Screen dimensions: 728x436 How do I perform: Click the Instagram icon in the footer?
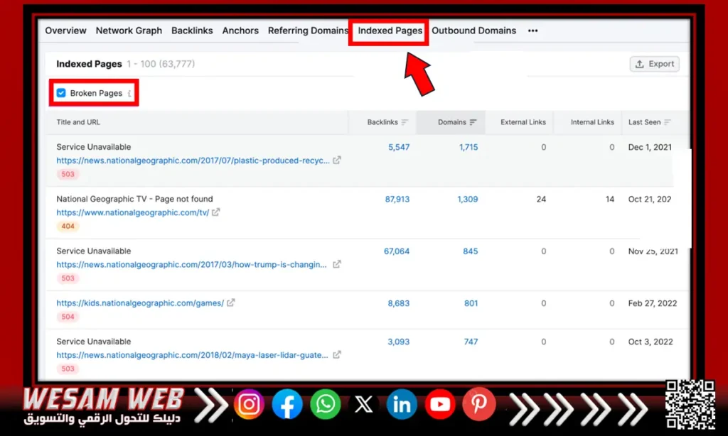(x=250, y=405)
